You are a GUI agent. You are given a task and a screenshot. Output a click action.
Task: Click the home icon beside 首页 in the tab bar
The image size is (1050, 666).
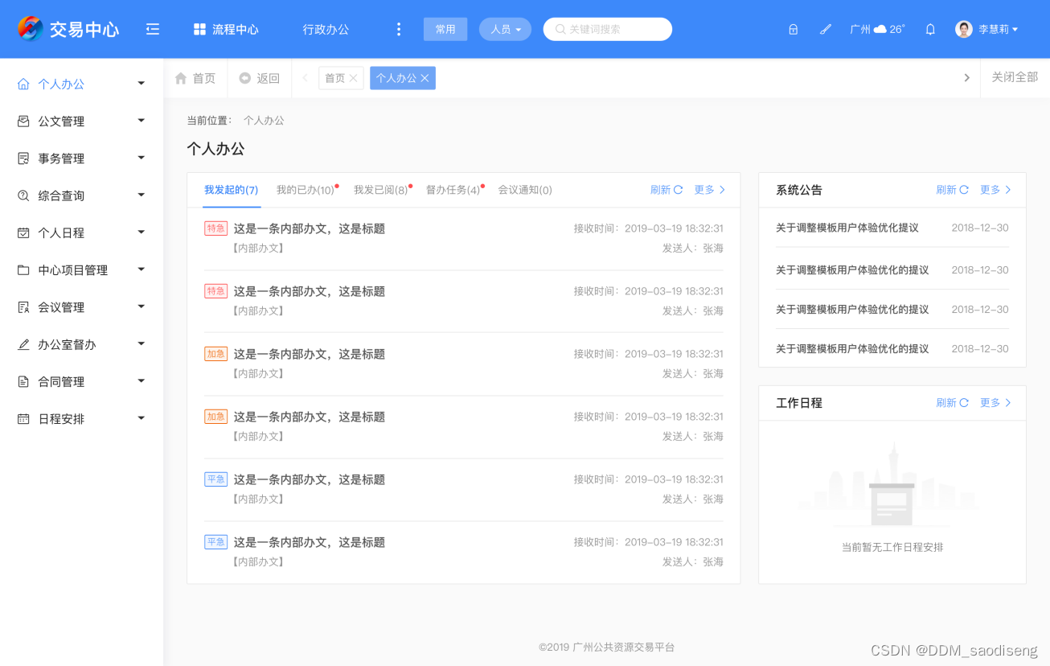click(181, 78)
